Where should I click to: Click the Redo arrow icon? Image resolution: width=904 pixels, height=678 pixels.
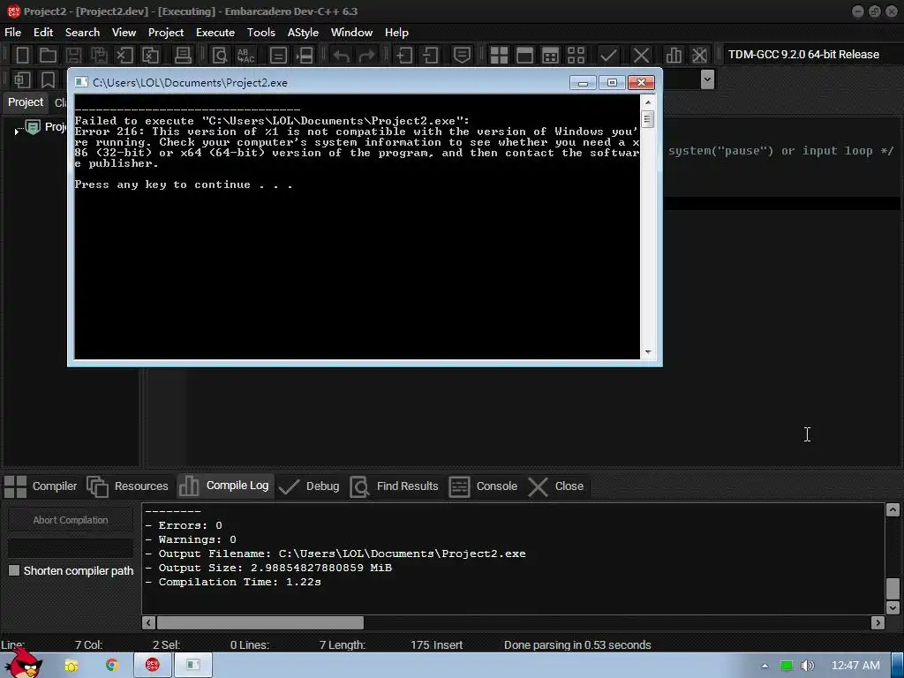click(x=366, y=56)
